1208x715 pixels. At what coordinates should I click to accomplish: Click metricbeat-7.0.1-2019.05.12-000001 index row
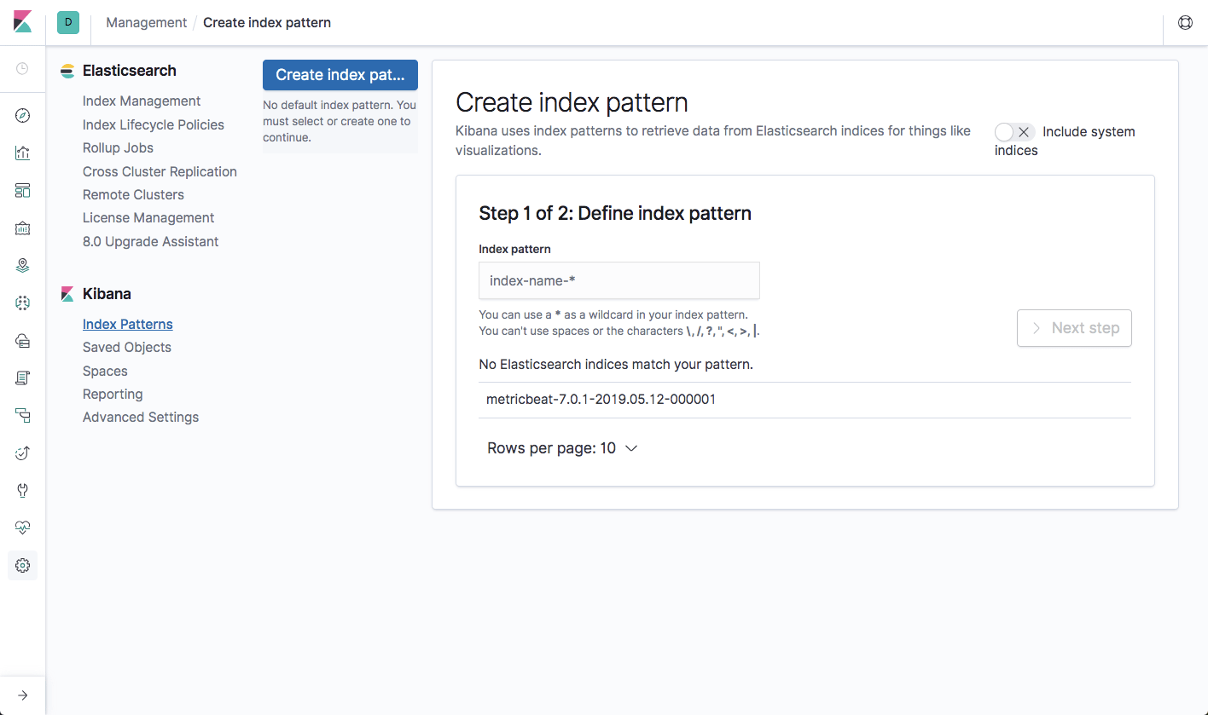pos(805,400)
